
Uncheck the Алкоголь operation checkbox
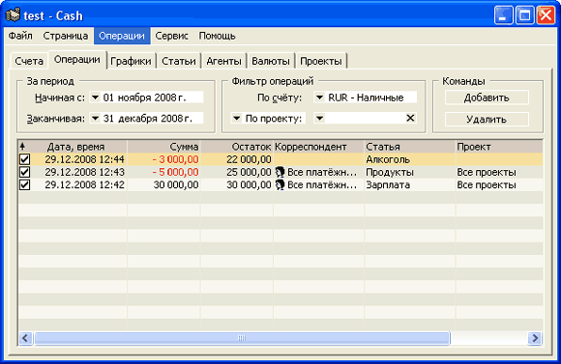click(x=25, y=159)
